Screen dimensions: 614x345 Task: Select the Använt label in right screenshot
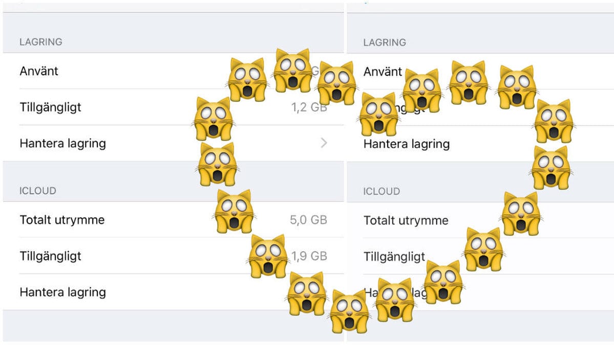tap(383, 72)
